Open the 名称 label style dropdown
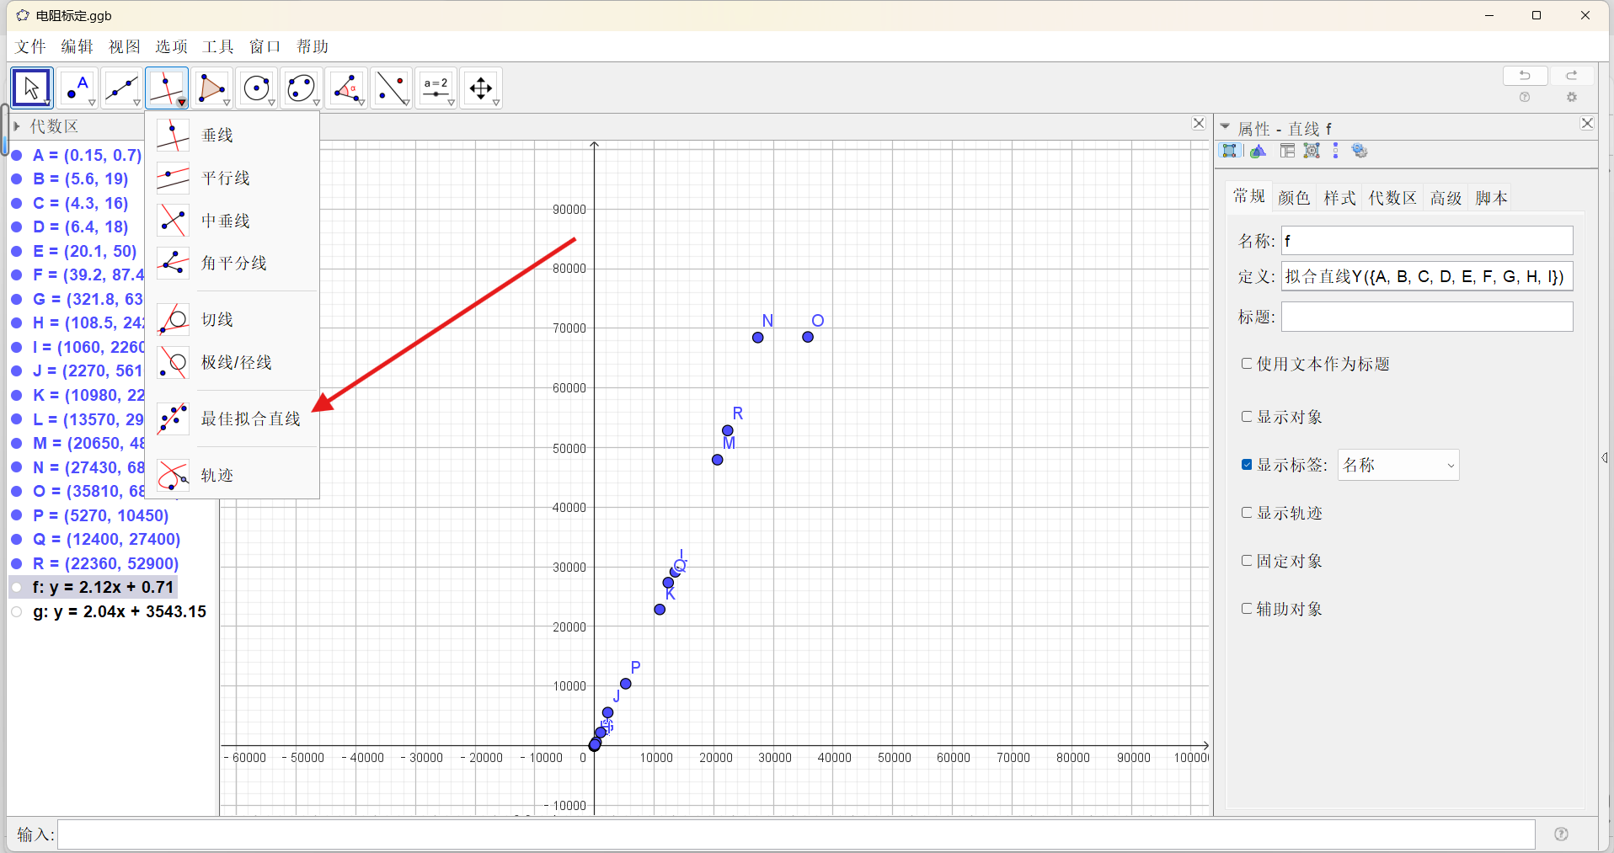This screenshot has width=1614, height=853. (1398, 465)
